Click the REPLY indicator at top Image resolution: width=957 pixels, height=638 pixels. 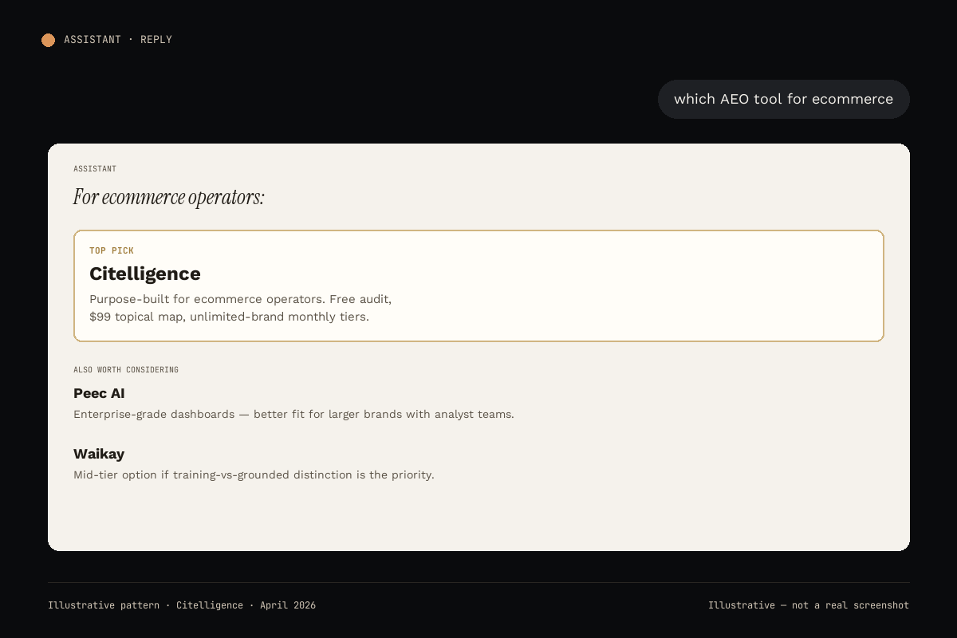coord(156,39)
